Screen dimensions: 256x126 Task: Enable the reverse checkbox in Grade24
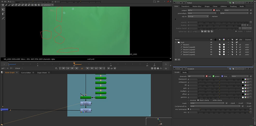189,100
